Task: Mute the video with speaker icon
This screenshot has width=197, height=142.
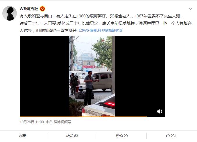Action: 160,111
